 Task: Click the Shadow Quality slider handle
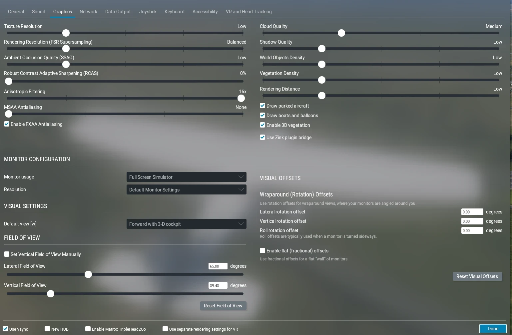[x=322, y=49]
